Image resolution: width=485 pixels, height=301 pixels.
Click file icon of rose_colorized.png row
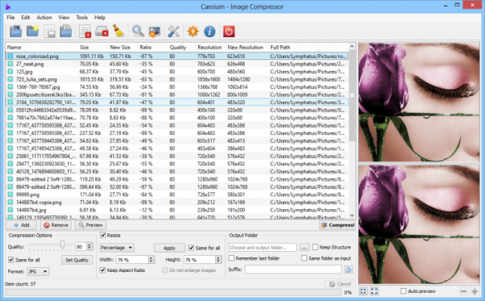click(x=11, y=56)
